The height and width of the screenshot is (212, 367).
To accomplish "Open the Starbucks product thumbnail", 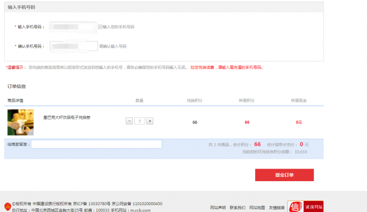I will pos(20,122).
